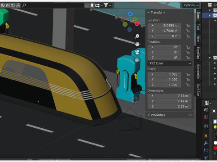Click the blue Z axis gizmo
Viewport: 217px width, 162px height.
coord(130,14)
